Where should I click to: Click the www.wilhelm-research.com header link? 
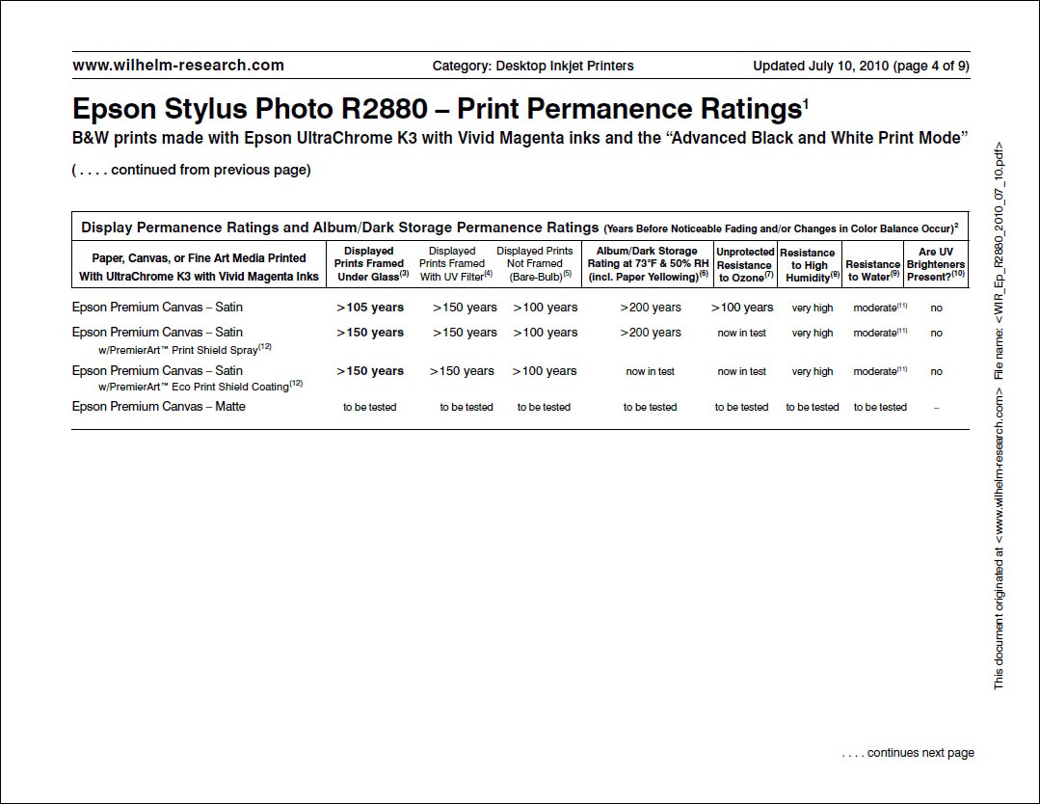(177, 65)
